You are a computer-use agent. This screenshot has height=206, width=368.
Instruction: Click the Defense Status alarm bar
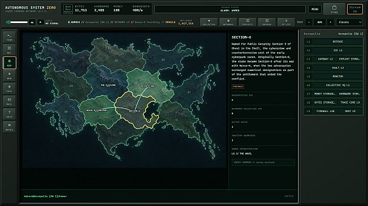[x=230, y=9]
